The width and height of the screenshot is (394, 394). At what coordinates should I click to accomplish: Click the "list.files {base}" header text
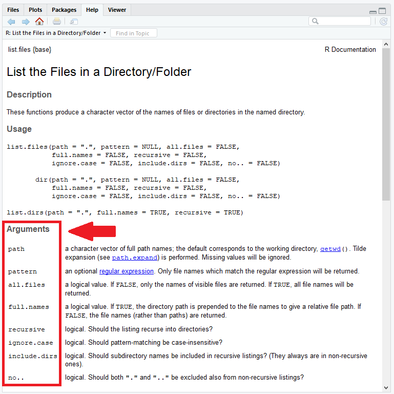coord(30,50)
